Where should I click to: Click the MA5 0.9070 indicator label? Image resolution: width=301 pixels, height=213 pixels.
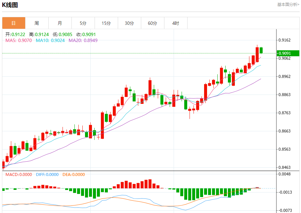click(19, 40)
